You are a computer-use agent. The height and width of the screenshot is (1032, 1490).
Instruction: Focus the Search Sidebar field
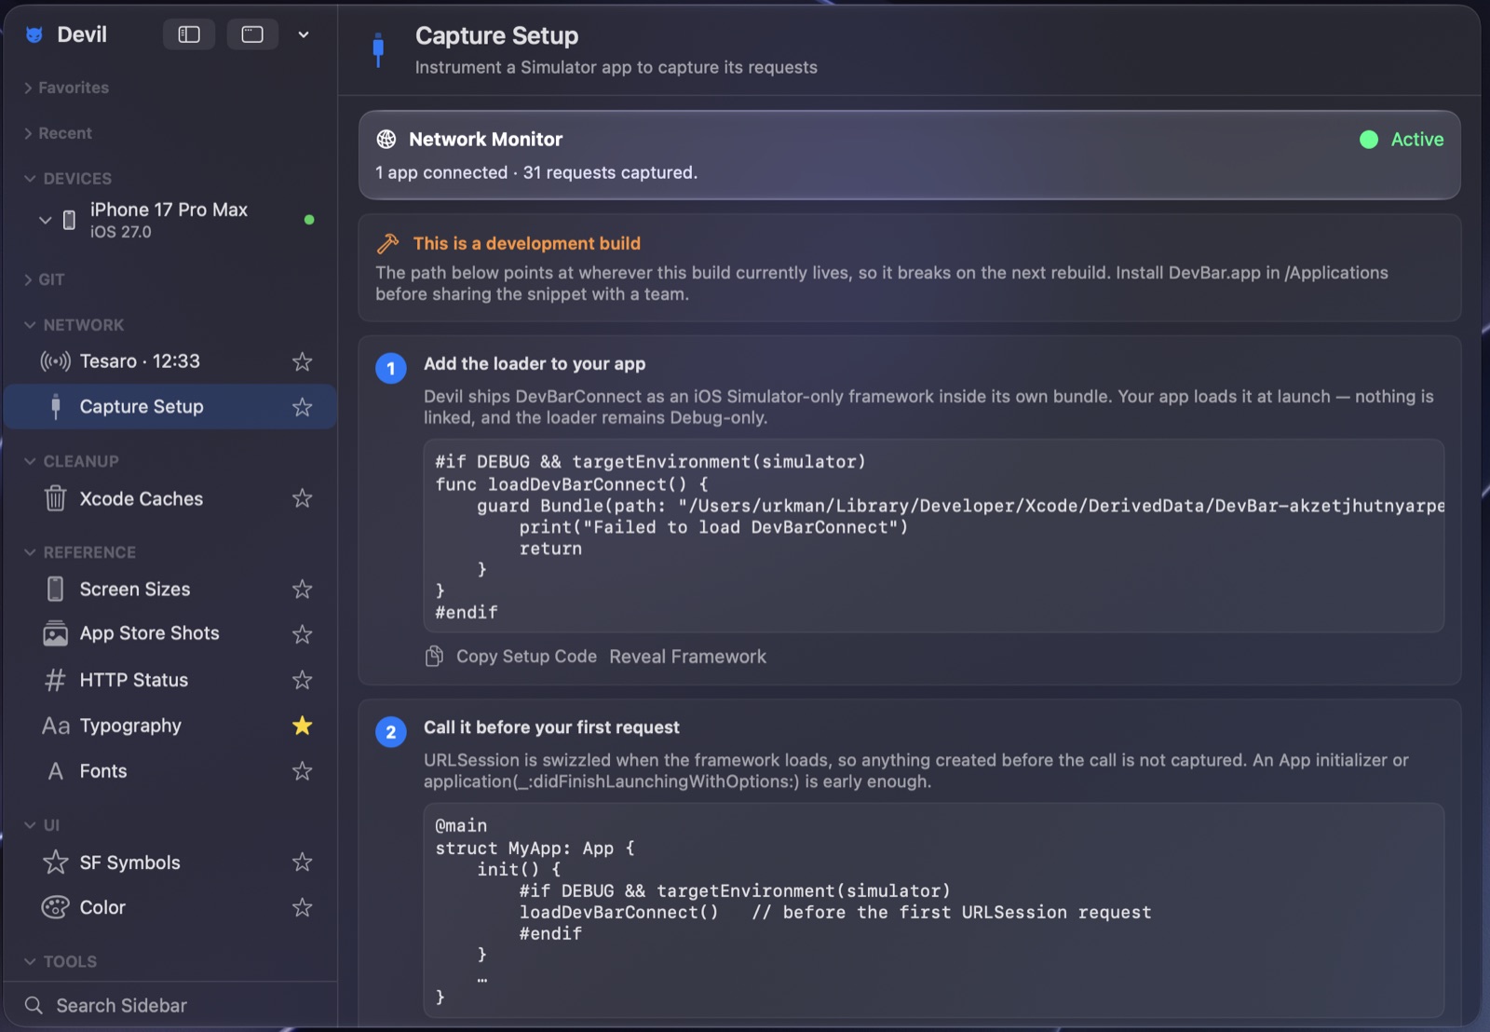[x=170, y=1006]
